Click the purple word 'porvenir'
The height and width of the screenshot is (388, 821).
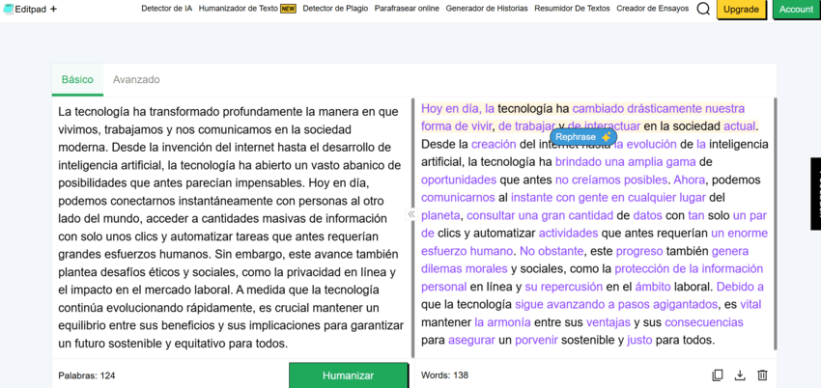pyautogui.click(x=536, y=340)
